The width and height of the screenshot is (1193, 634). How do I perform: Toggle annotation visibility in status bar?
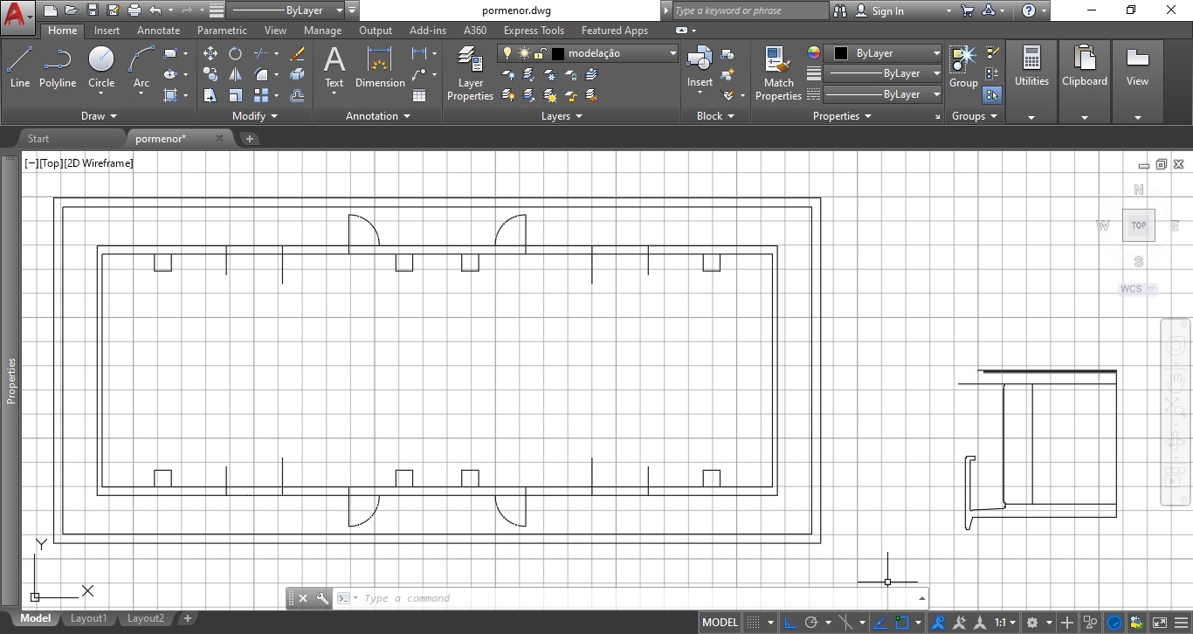click(x=939, y=623)
